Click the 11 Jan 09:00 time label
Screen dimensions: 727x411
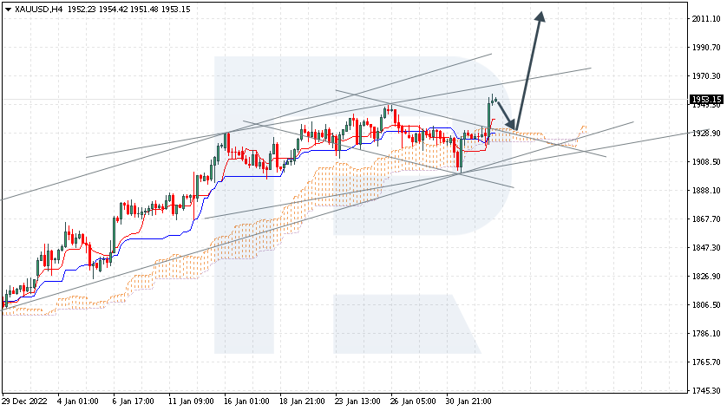click(x=191, y=402)
